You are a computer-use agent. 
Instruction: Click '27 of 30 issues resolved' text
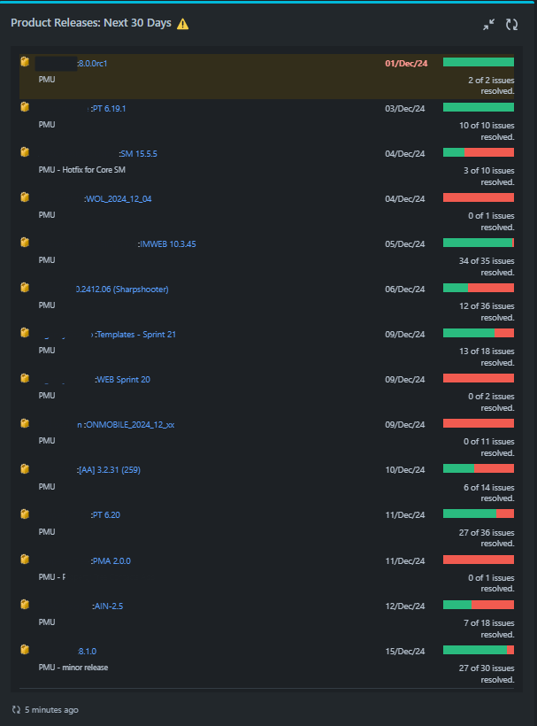point(487,674)
